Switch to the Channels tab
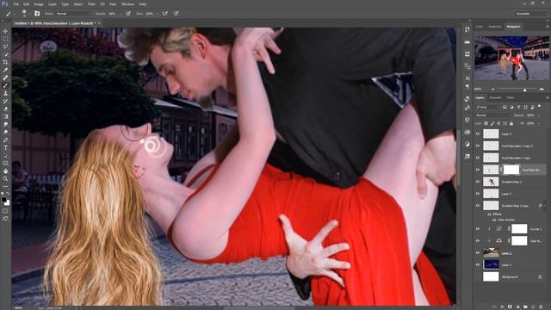This screenshot has height=310, width=551. (x=495, y=97)
